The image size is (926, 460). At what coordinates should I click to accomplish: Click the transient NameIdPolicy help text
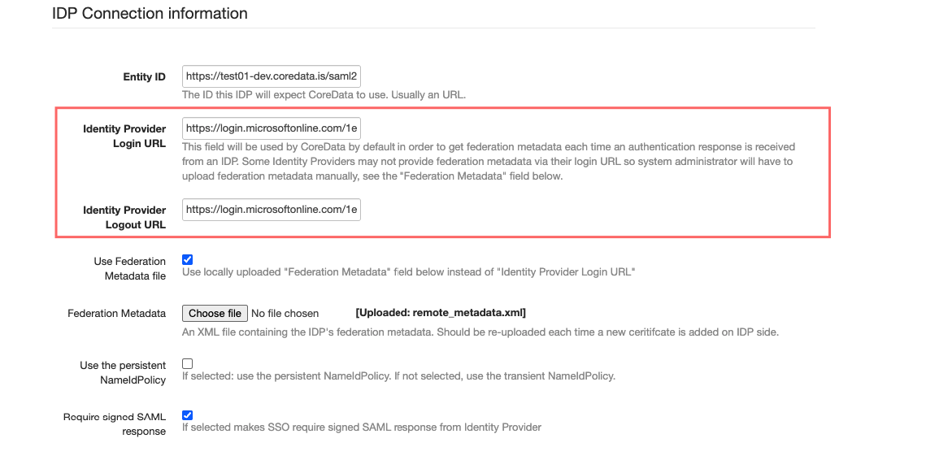point(398,376)
